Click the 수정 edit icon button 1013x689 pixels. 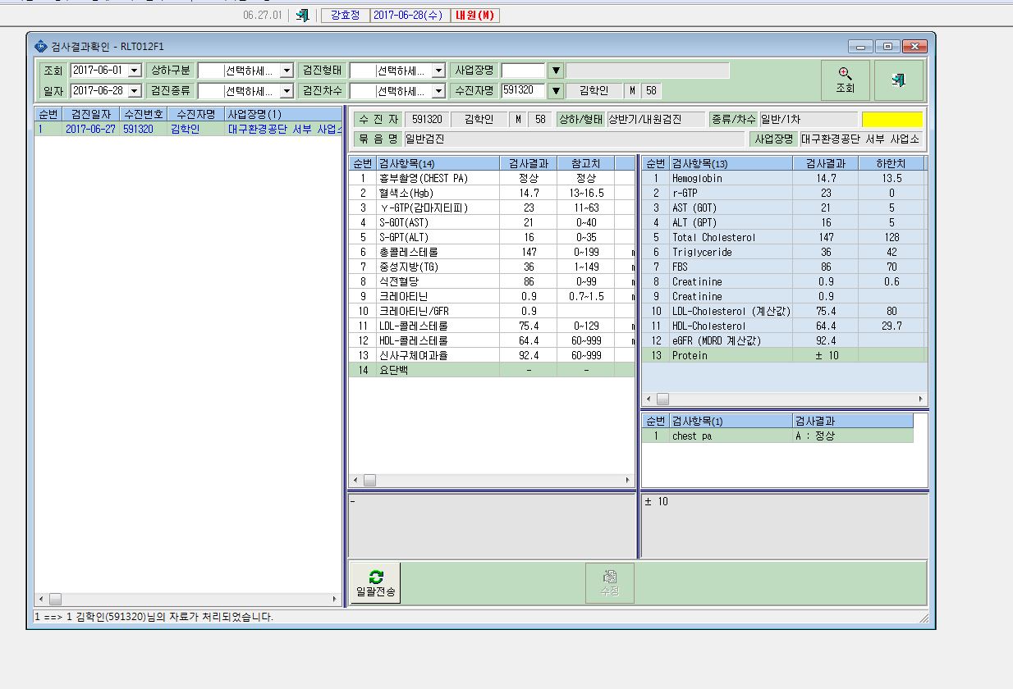coord(609,583)
